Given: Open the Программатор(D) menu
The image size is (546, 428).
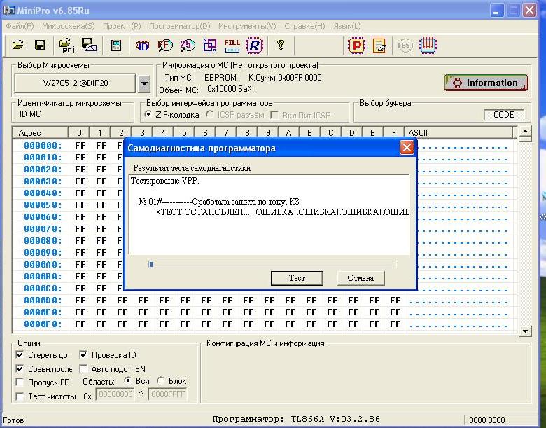Looking at the screenshot, I should pyautogui.click(x=180, y=26).
